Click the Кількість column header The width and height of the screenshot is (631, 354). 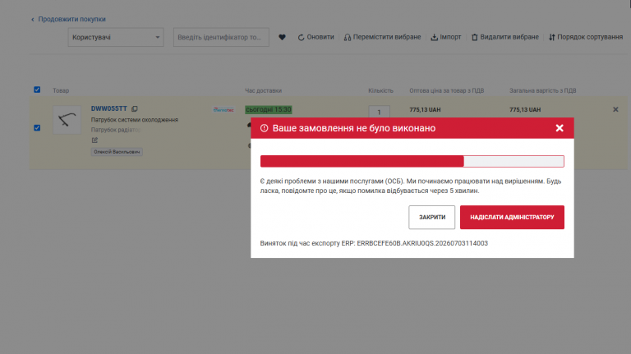[380, 90]
